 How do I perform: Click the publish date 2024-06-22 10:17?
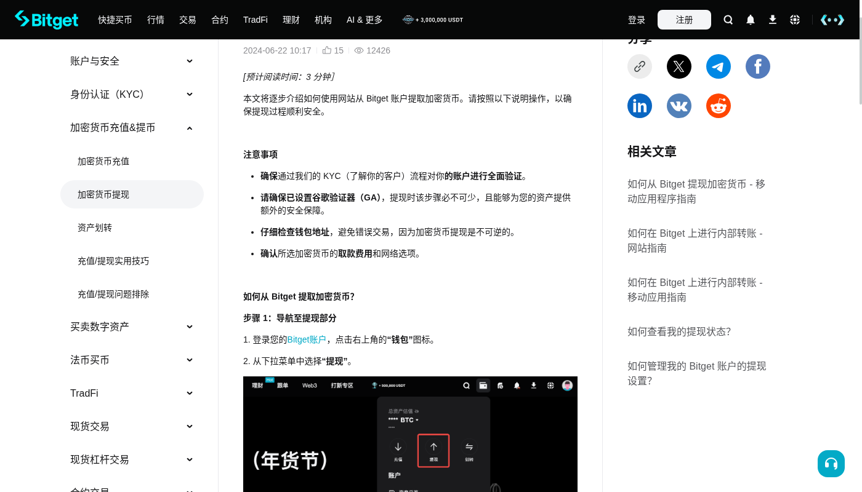[x=277, y=50]
